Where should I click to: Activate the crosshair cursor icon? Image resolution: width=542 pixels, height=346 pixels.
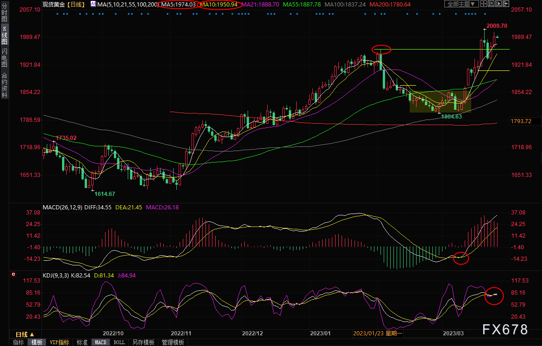click(484, 4)
